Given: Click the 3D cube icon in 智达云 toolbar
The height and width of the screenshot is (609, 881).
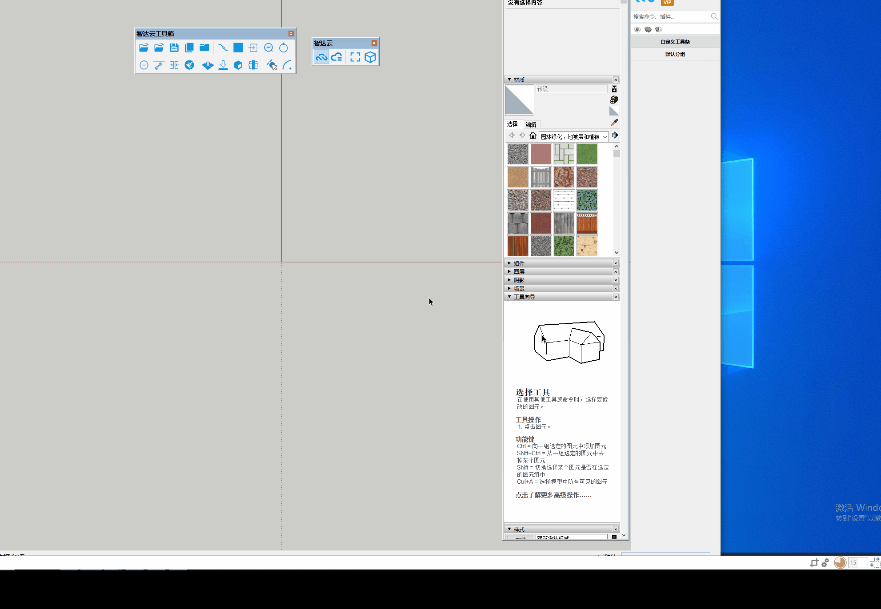Looking at the screenshot, I should point(370,57).
